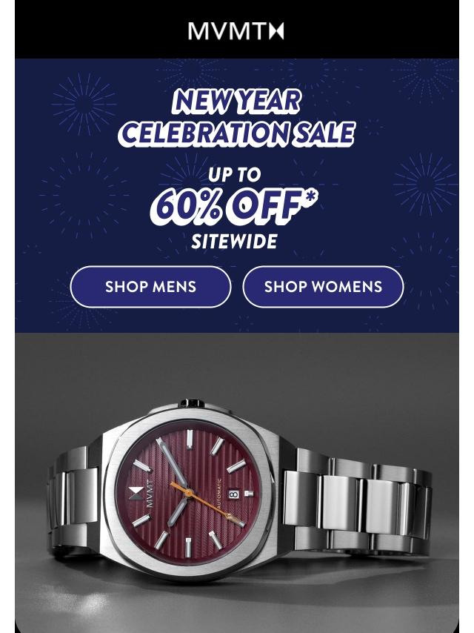Image resolution: width=474 pixels, height=633 pixels.
Task: Click the bow-tie emblem beside the MVMT header text
Action: coord(278,31)
